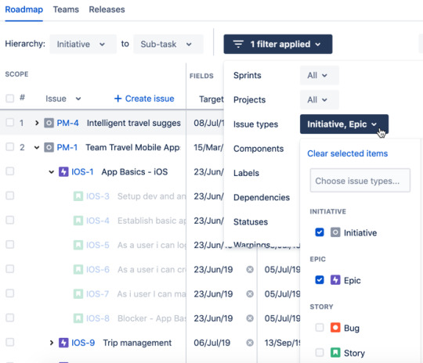Select the checkbox for row PM-1
423x363 pixels.
tap(10, 147)
